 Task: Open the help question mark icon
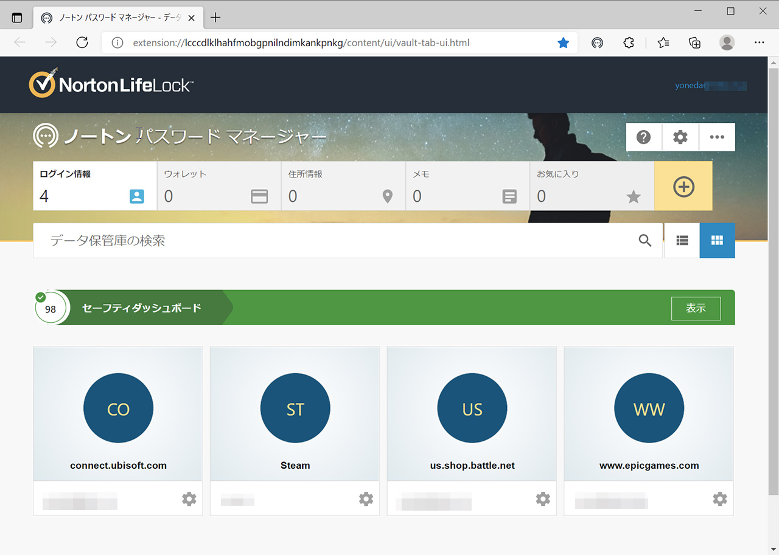click(644, 137)
